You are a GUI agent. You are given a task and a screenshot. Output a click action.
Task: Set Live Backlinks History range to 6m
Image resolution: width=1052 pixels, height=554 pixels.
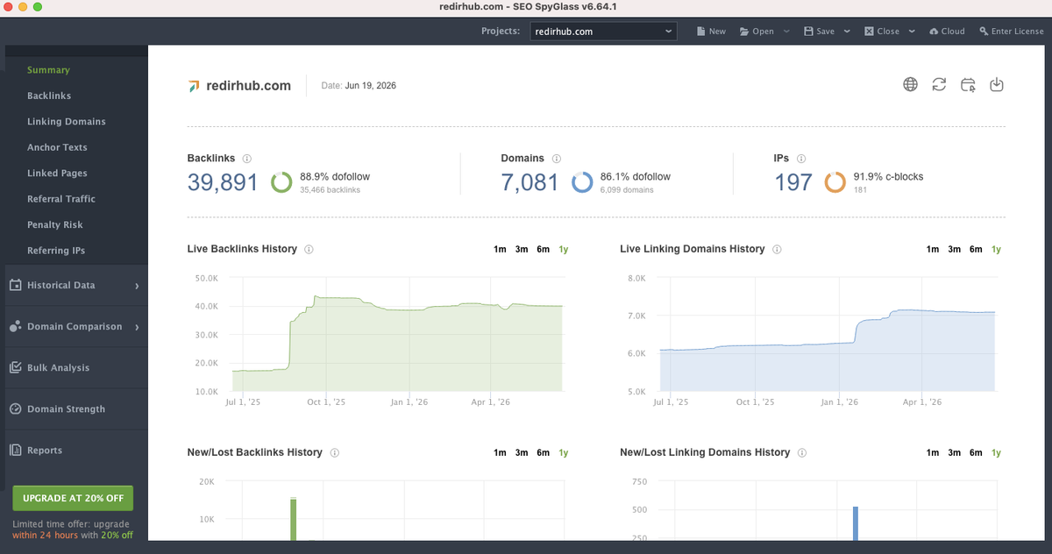click(544, 249)
